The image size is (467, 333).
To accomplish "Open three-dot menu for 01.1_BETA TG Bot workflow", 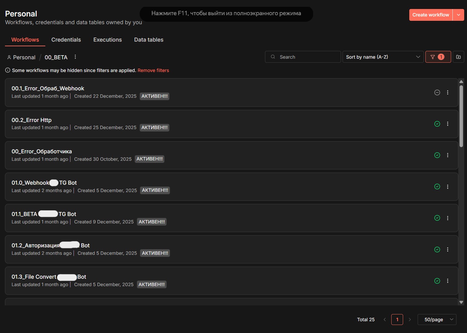I will click(x=447, y=218).
